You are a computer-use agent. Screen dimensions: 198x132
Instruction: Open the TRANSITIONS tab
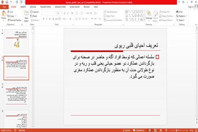(x=46, y=7)
